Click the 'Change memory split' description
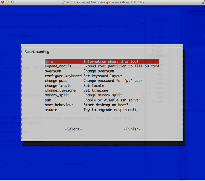Screen dimensions: 205x181 click(103, 95)
